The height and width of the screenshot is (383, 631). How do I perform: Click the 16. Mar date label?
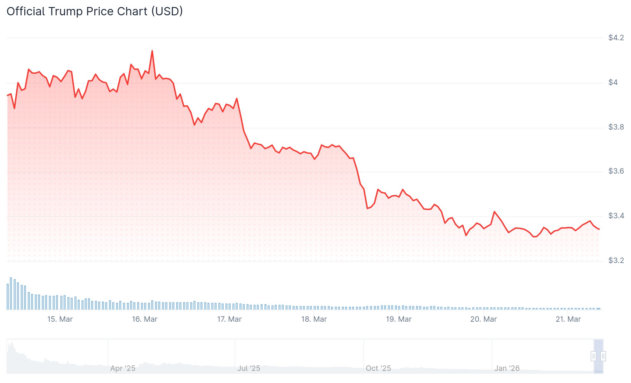(145, 319)
